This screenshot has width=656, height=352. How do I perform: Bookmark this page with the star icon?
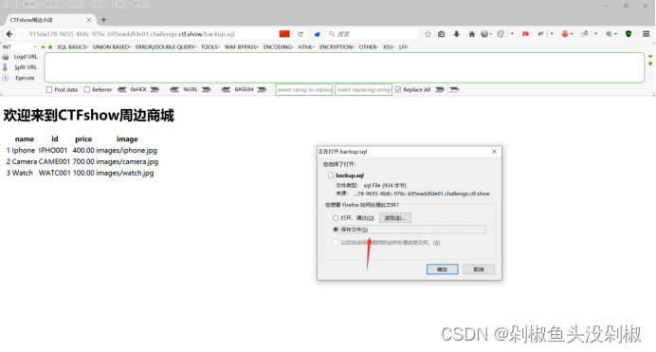tap(428, 34)
